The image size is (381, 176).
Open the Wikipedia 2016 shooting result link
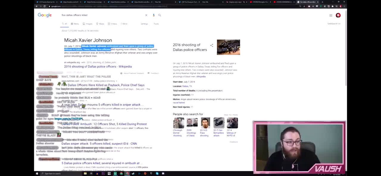point(98,67)
